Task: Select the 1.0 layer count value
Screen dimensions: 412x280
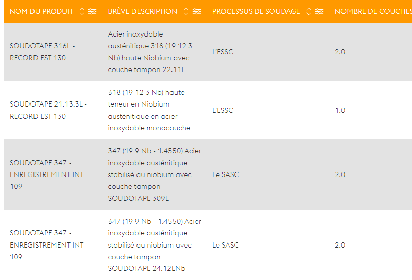Action: click(x=340, y=110)
